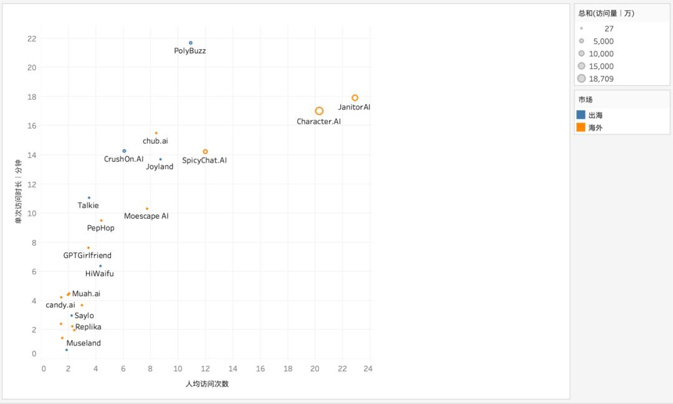Screen dimensions: 673x404
Task: Click the CrushOn.AI blue data point
Action: click(124, 151)
